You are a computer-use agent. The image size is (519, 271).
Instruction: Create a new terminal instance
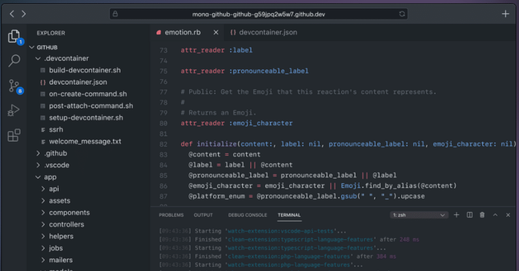[x=456, y=215]
